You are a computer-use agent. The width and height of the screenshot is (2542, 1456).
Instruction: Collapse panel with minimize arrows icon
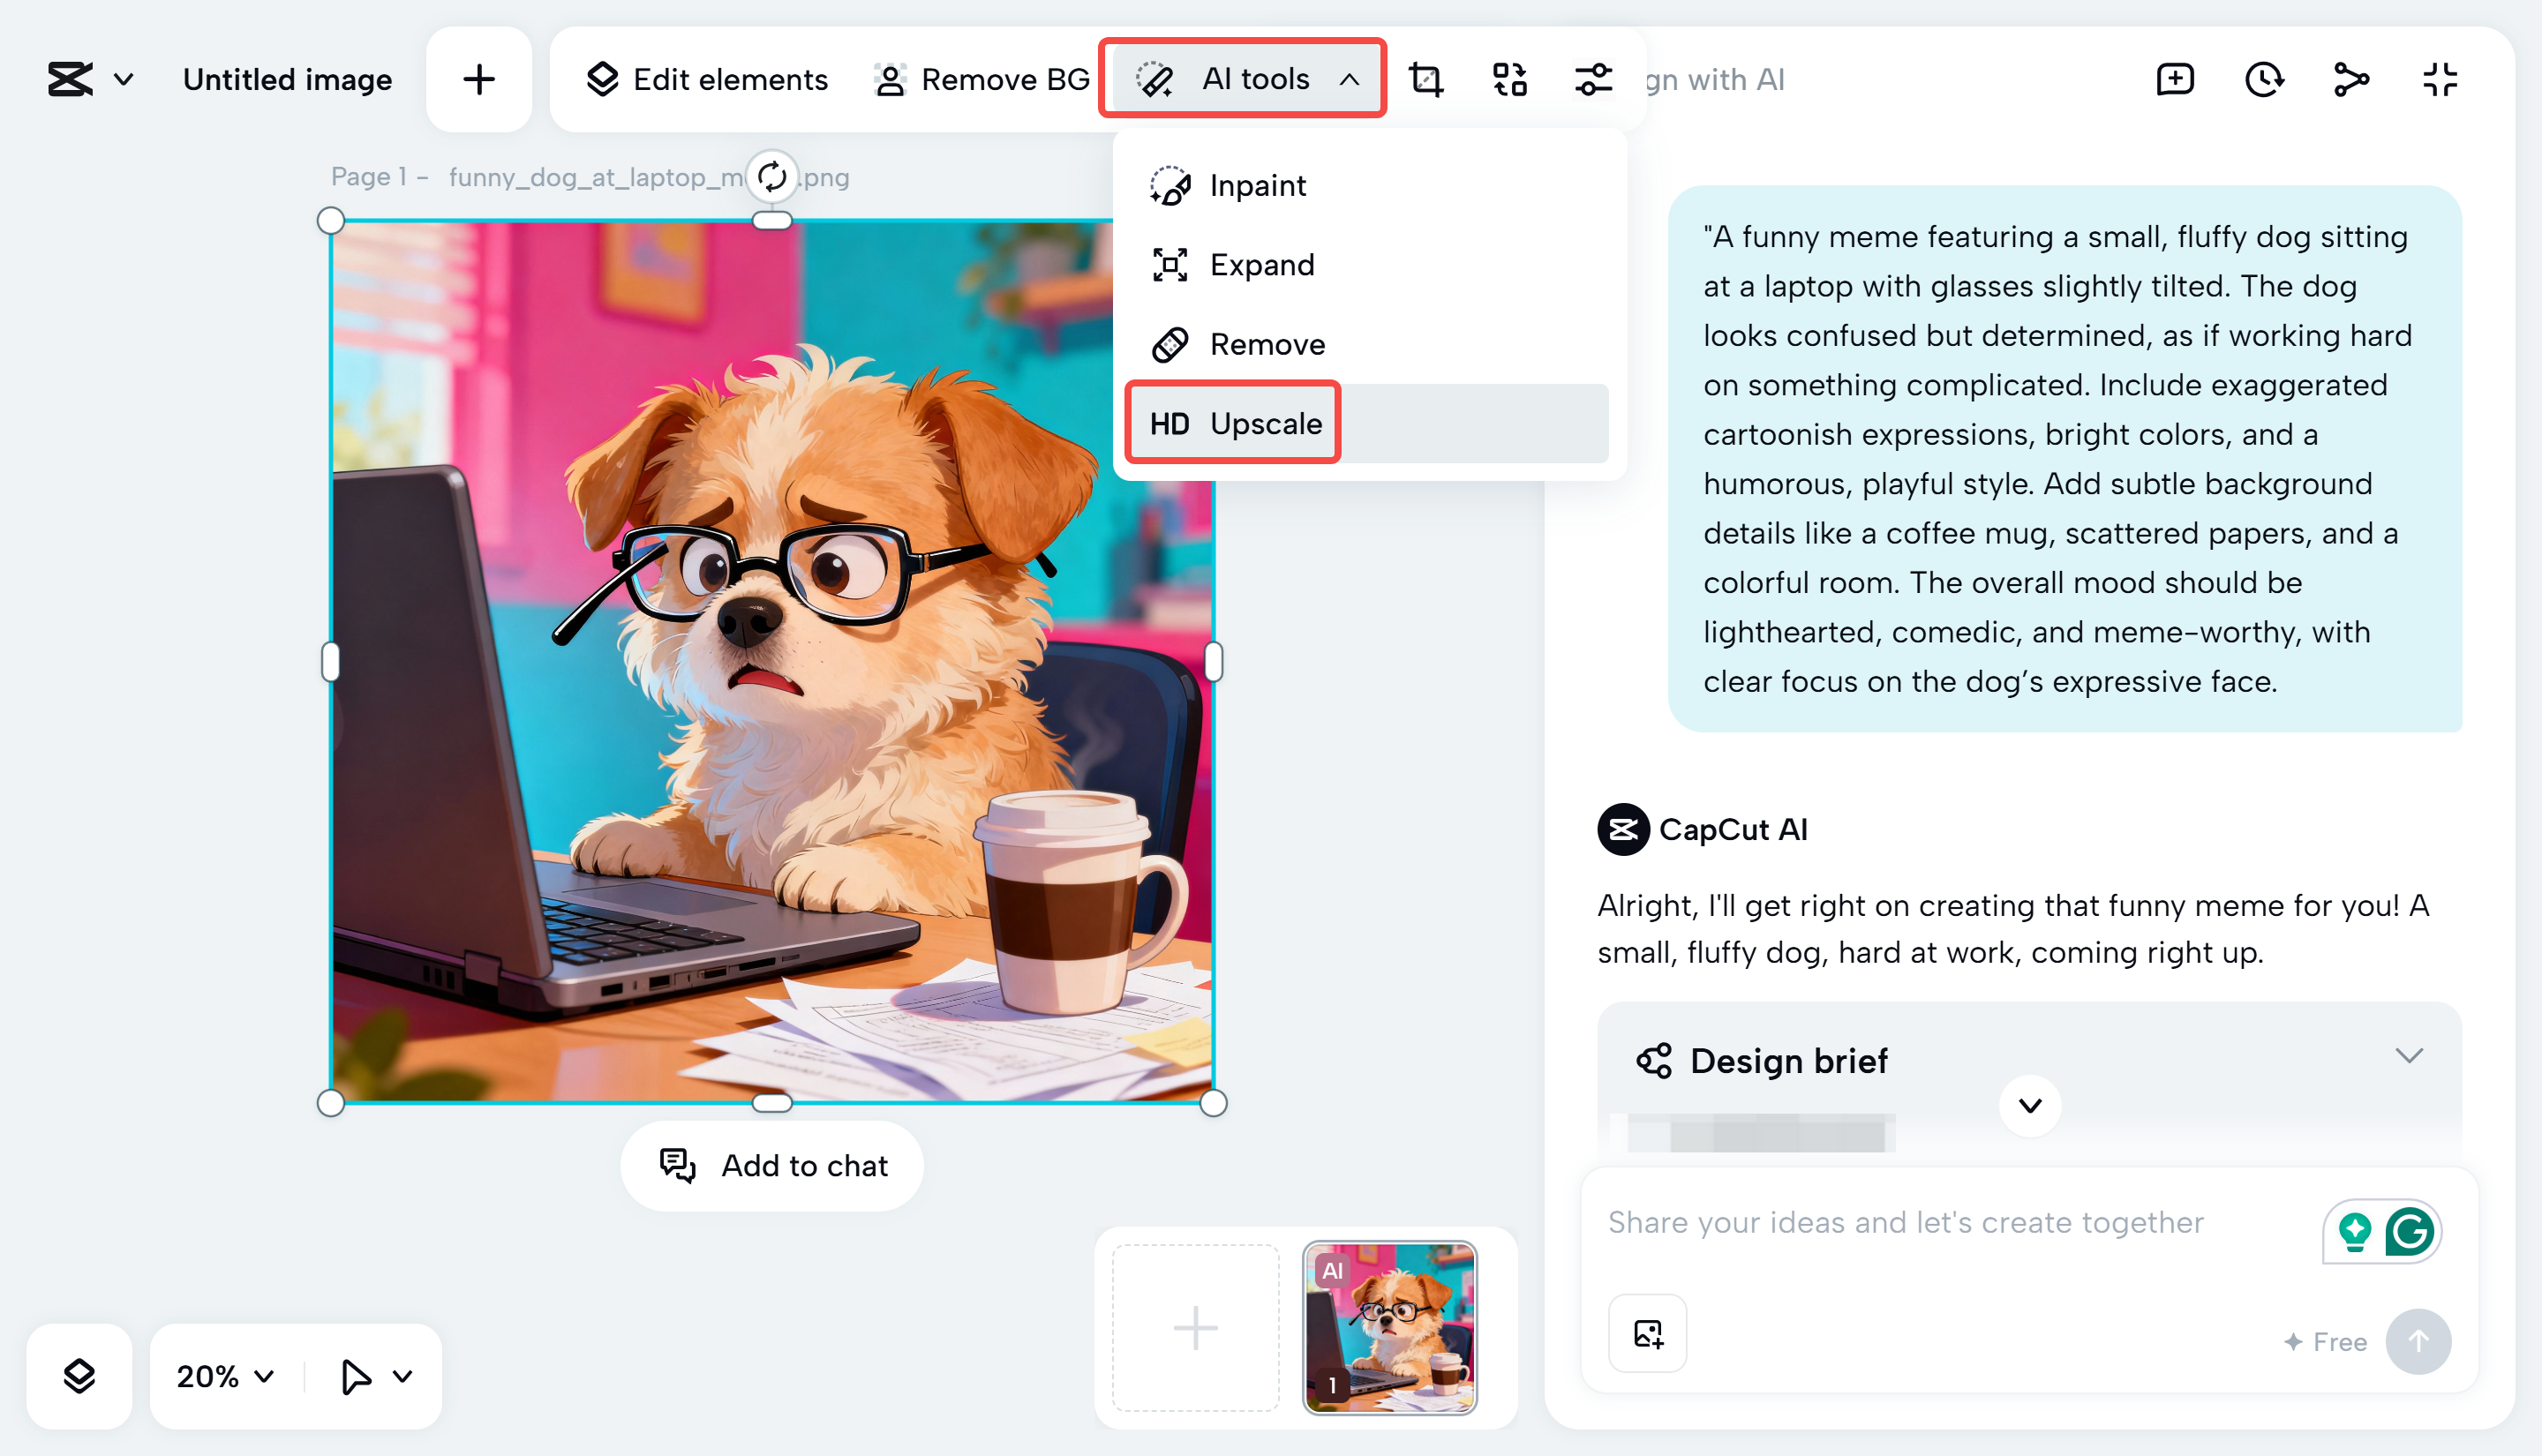point(2440,79)
